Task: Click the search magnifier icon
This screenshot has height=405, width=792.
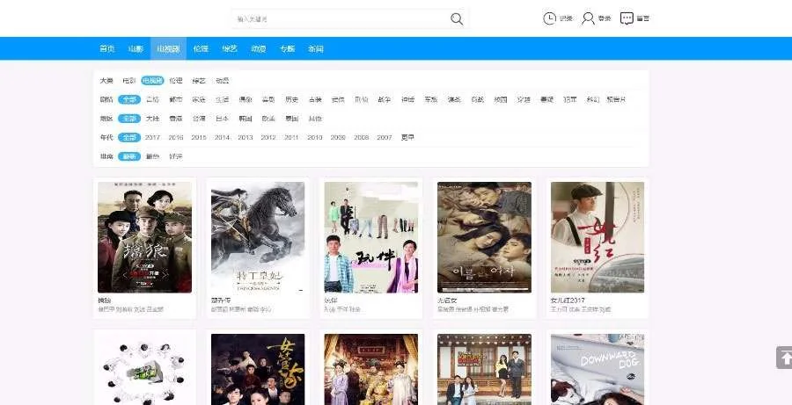Action: point(457,19)
